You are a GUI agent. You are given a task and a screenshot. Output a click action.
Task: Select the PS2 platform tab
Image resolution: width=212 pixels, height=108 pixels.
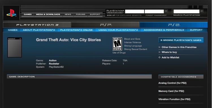pyautogui.click(x=174, y=25)
